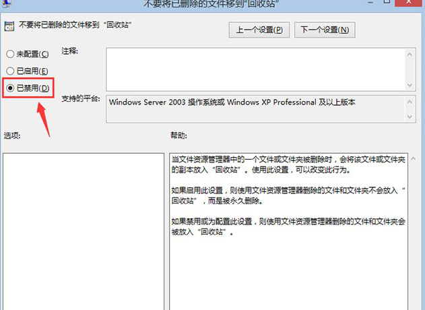Click the 下一个设置 button
This screenshot has width=425, height=310.
click(x=325, y=30)
